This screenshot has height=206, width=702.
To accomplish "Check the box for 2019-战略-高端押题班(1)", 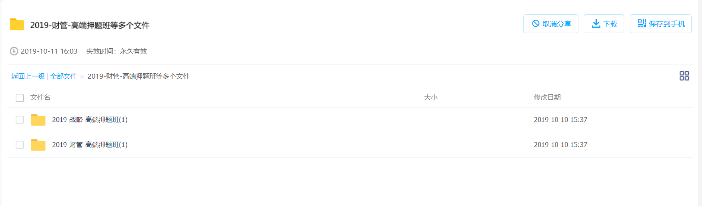I will [x=20, y=119].
